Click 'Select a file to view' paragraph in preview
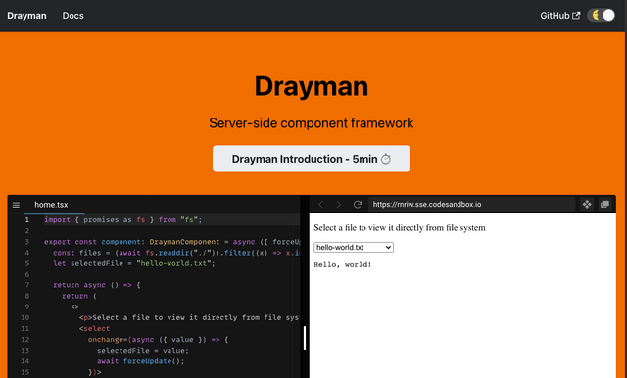The height and width of the screenshot is (378, 627). (x=400, y=228)
